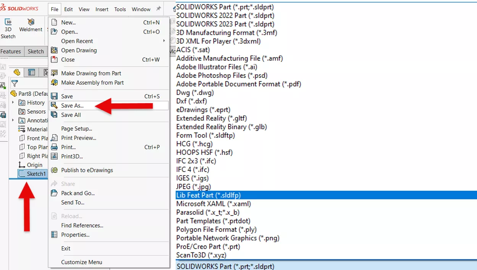
Task: Click the New document icon in File menu
Action: tap(54, 22)
